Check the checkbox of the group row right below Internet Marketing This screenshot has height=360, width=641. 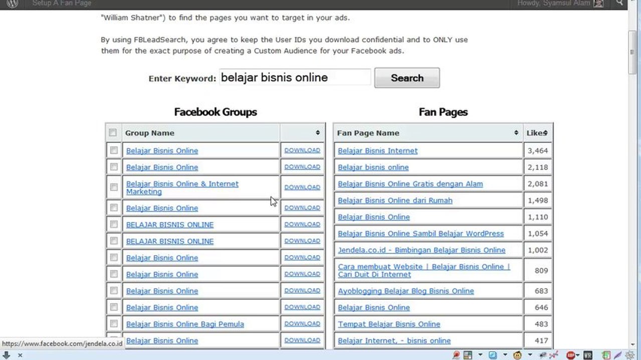tap(114, 207)
